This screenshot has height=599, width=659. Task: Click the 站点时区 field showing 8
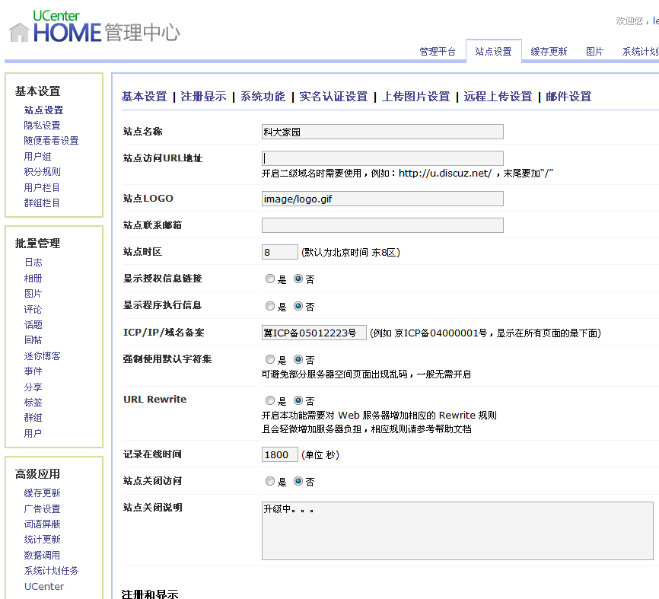tap(279, 252)
